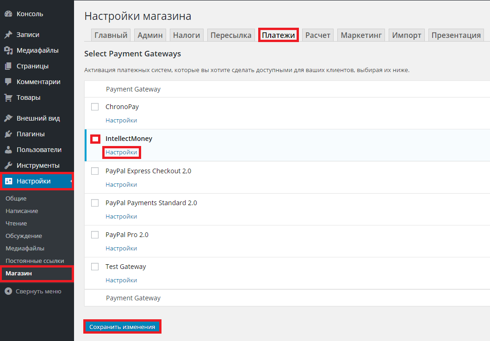Click the Плагины plug icon
The height and width of the screenshot is (341, 490).
(x=8, y=134)
